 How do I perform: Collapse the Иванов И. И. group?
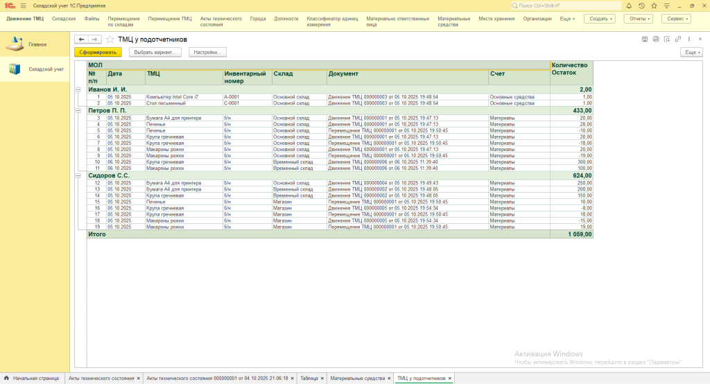[x=78, y=89]
